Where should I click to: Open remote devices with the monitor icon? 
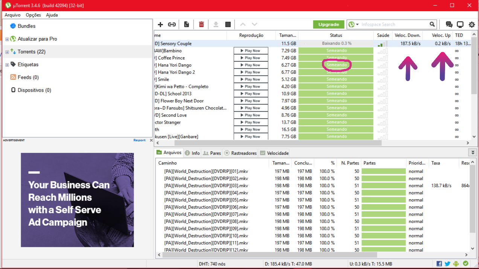coord(460,24)
